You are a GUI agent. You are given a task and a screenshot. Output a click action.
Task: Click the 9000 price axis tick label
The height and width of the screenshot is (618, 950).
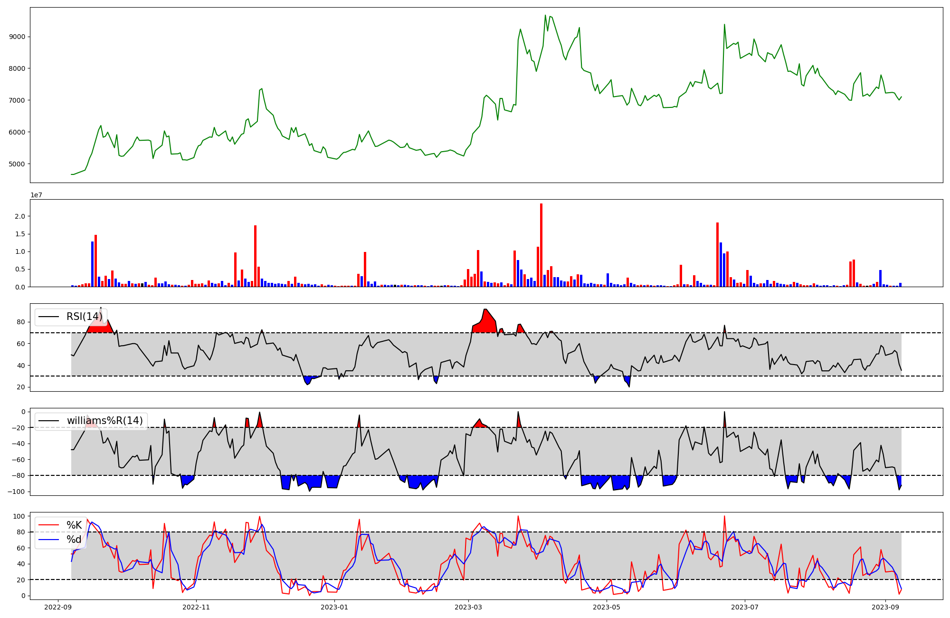[x=17, y=37]
